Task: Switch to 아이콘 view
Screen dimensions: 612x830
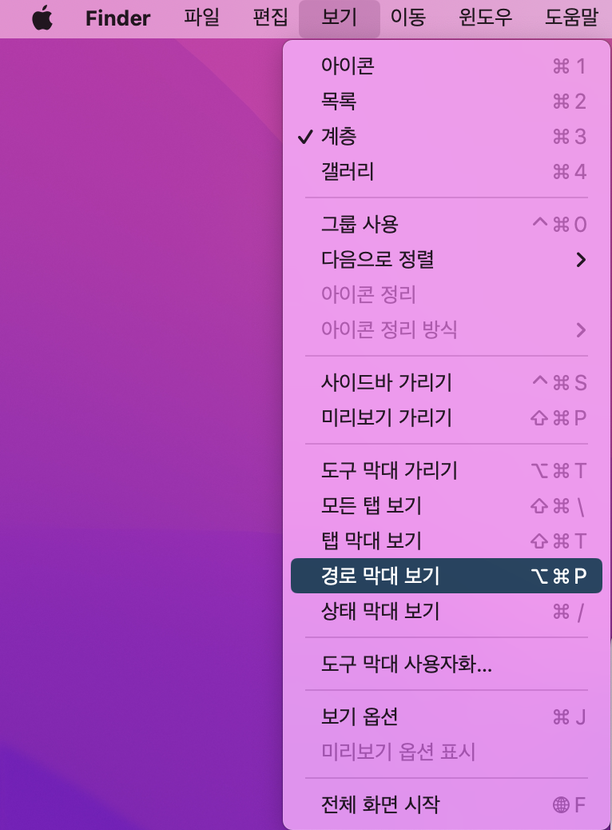Action: [447, 66]
